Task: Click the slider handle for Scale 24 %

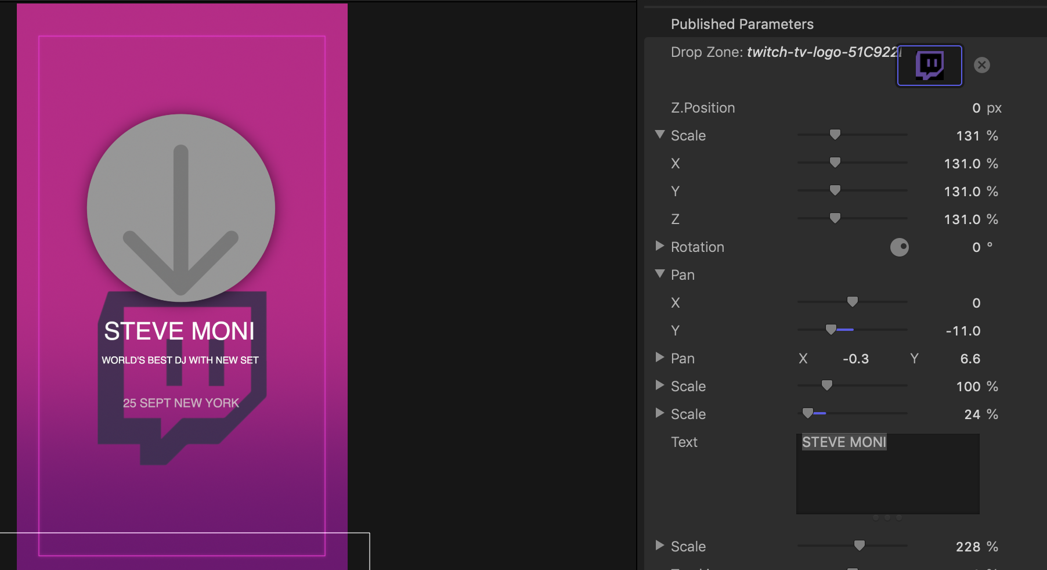Action: click(807, 413)
